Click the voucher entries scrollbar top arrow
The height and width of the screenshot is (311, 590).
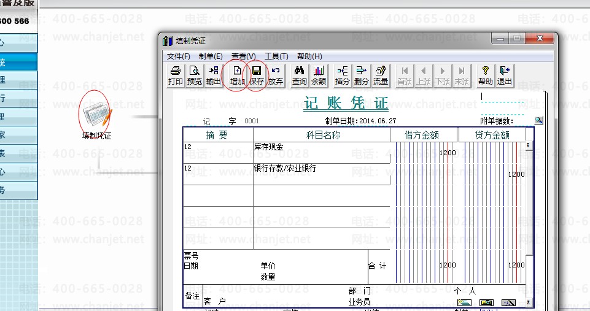tap(528, 145)
